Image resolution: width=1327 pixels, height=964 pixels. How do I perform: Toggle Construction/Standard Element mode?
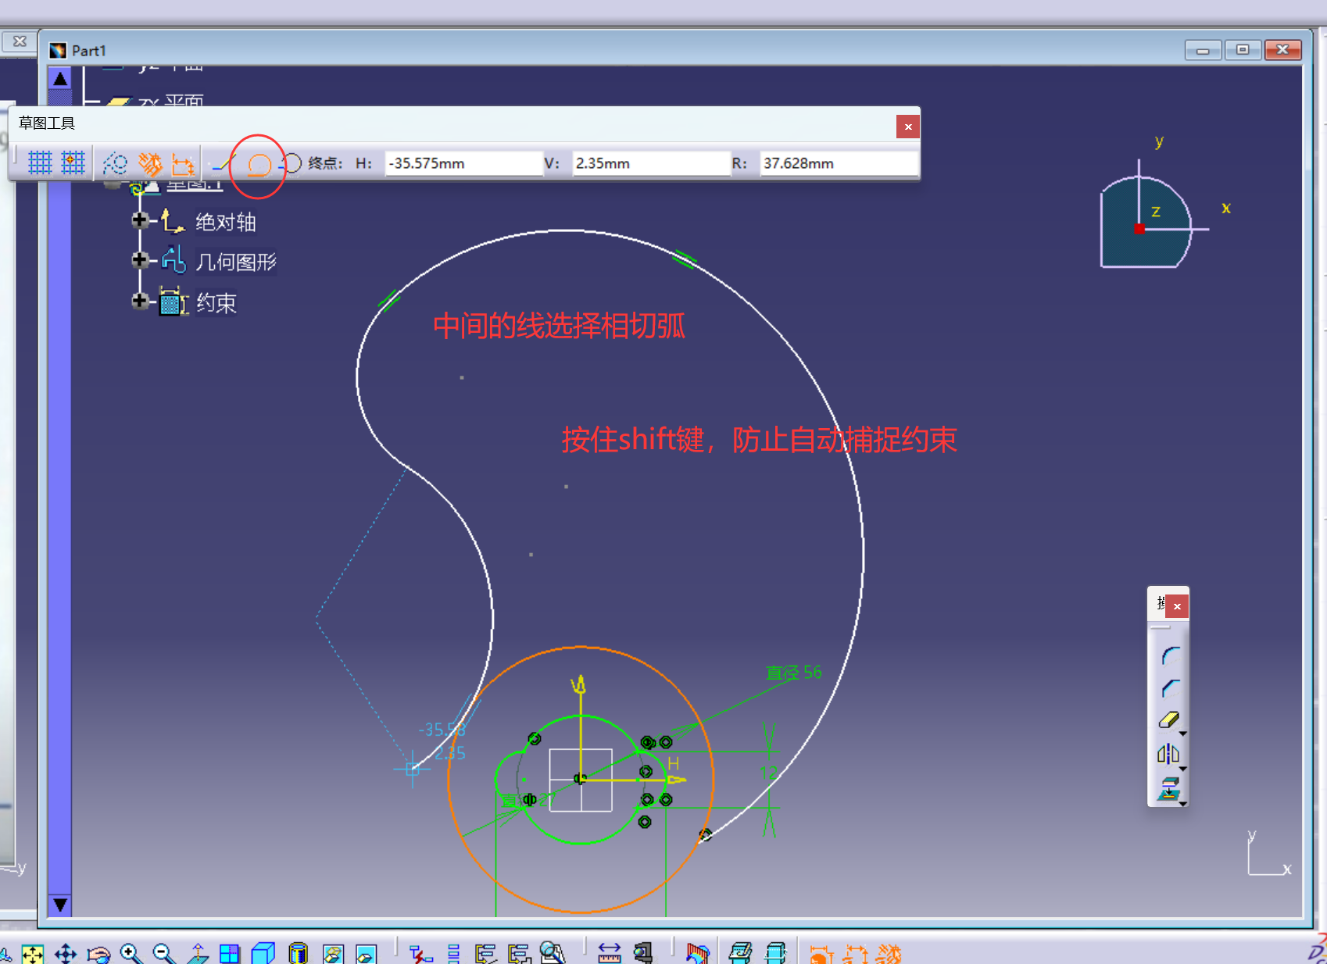point(115,163)
